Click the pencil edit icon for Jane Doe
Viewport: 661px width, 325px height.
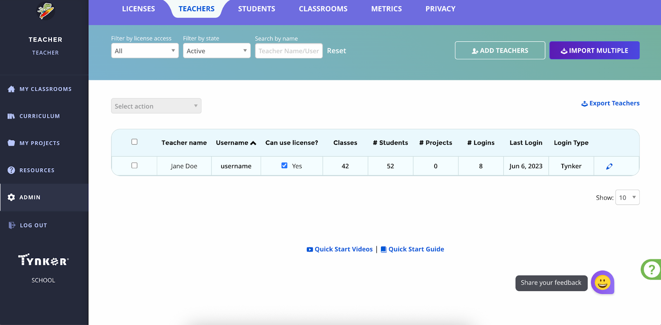609,166
